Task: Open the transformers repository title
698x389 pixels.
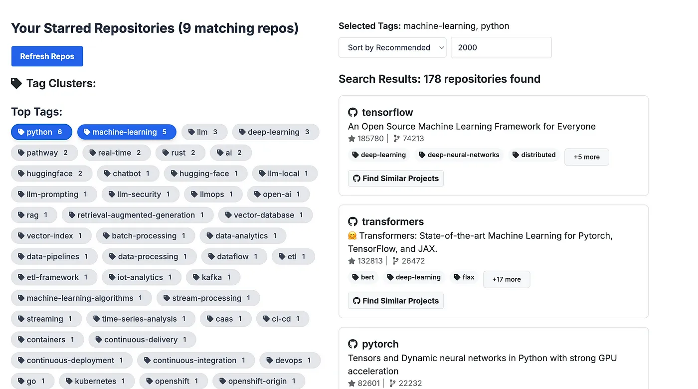Action: [393, 221]
